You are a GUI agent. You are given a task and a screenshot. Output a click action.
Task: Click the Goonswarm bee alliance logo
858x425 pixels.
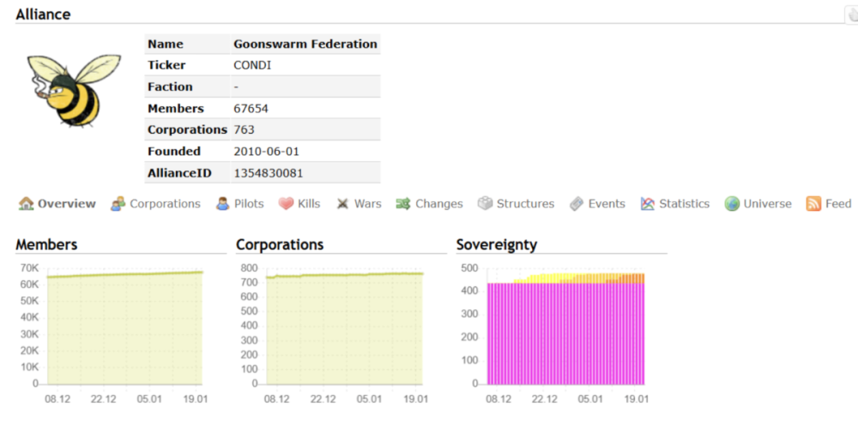[74, 90]
